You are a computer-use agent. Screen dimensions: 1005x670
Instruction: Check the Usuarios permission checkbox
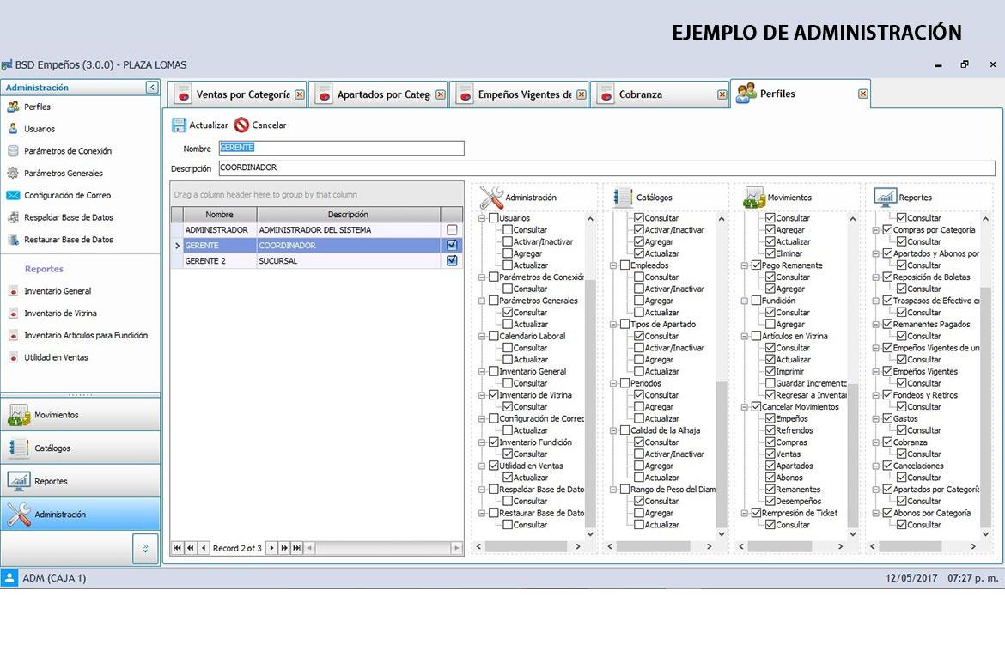(494, 218)
